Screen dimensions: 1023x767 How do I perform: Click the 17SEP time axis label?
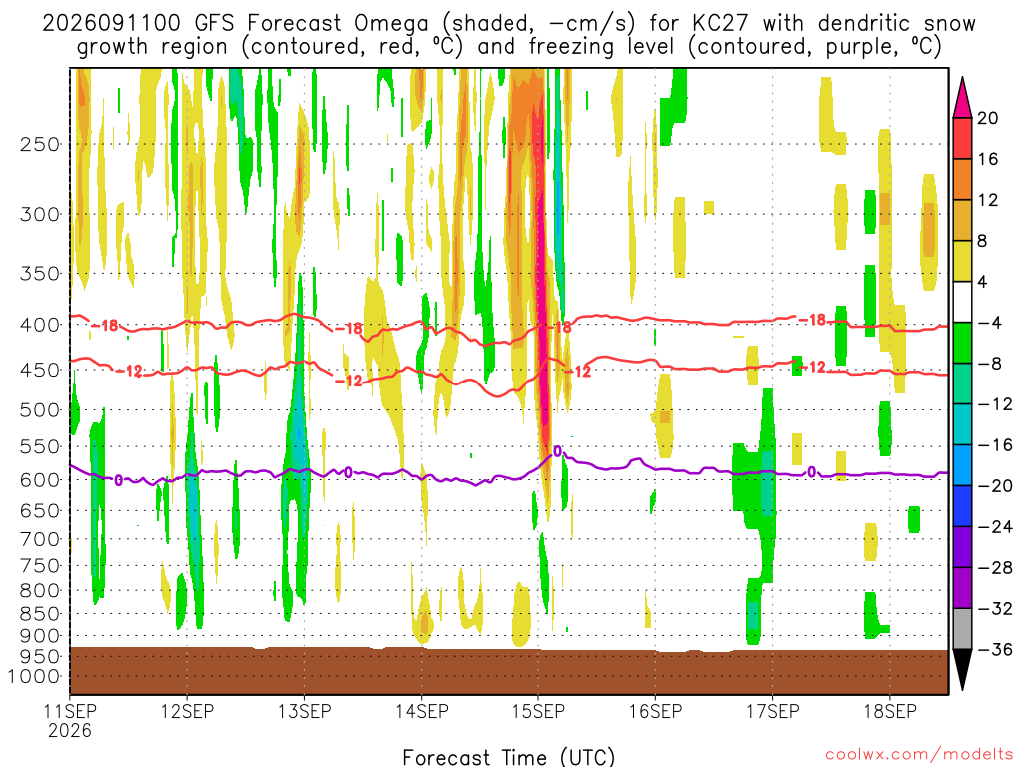click(772, 711)
